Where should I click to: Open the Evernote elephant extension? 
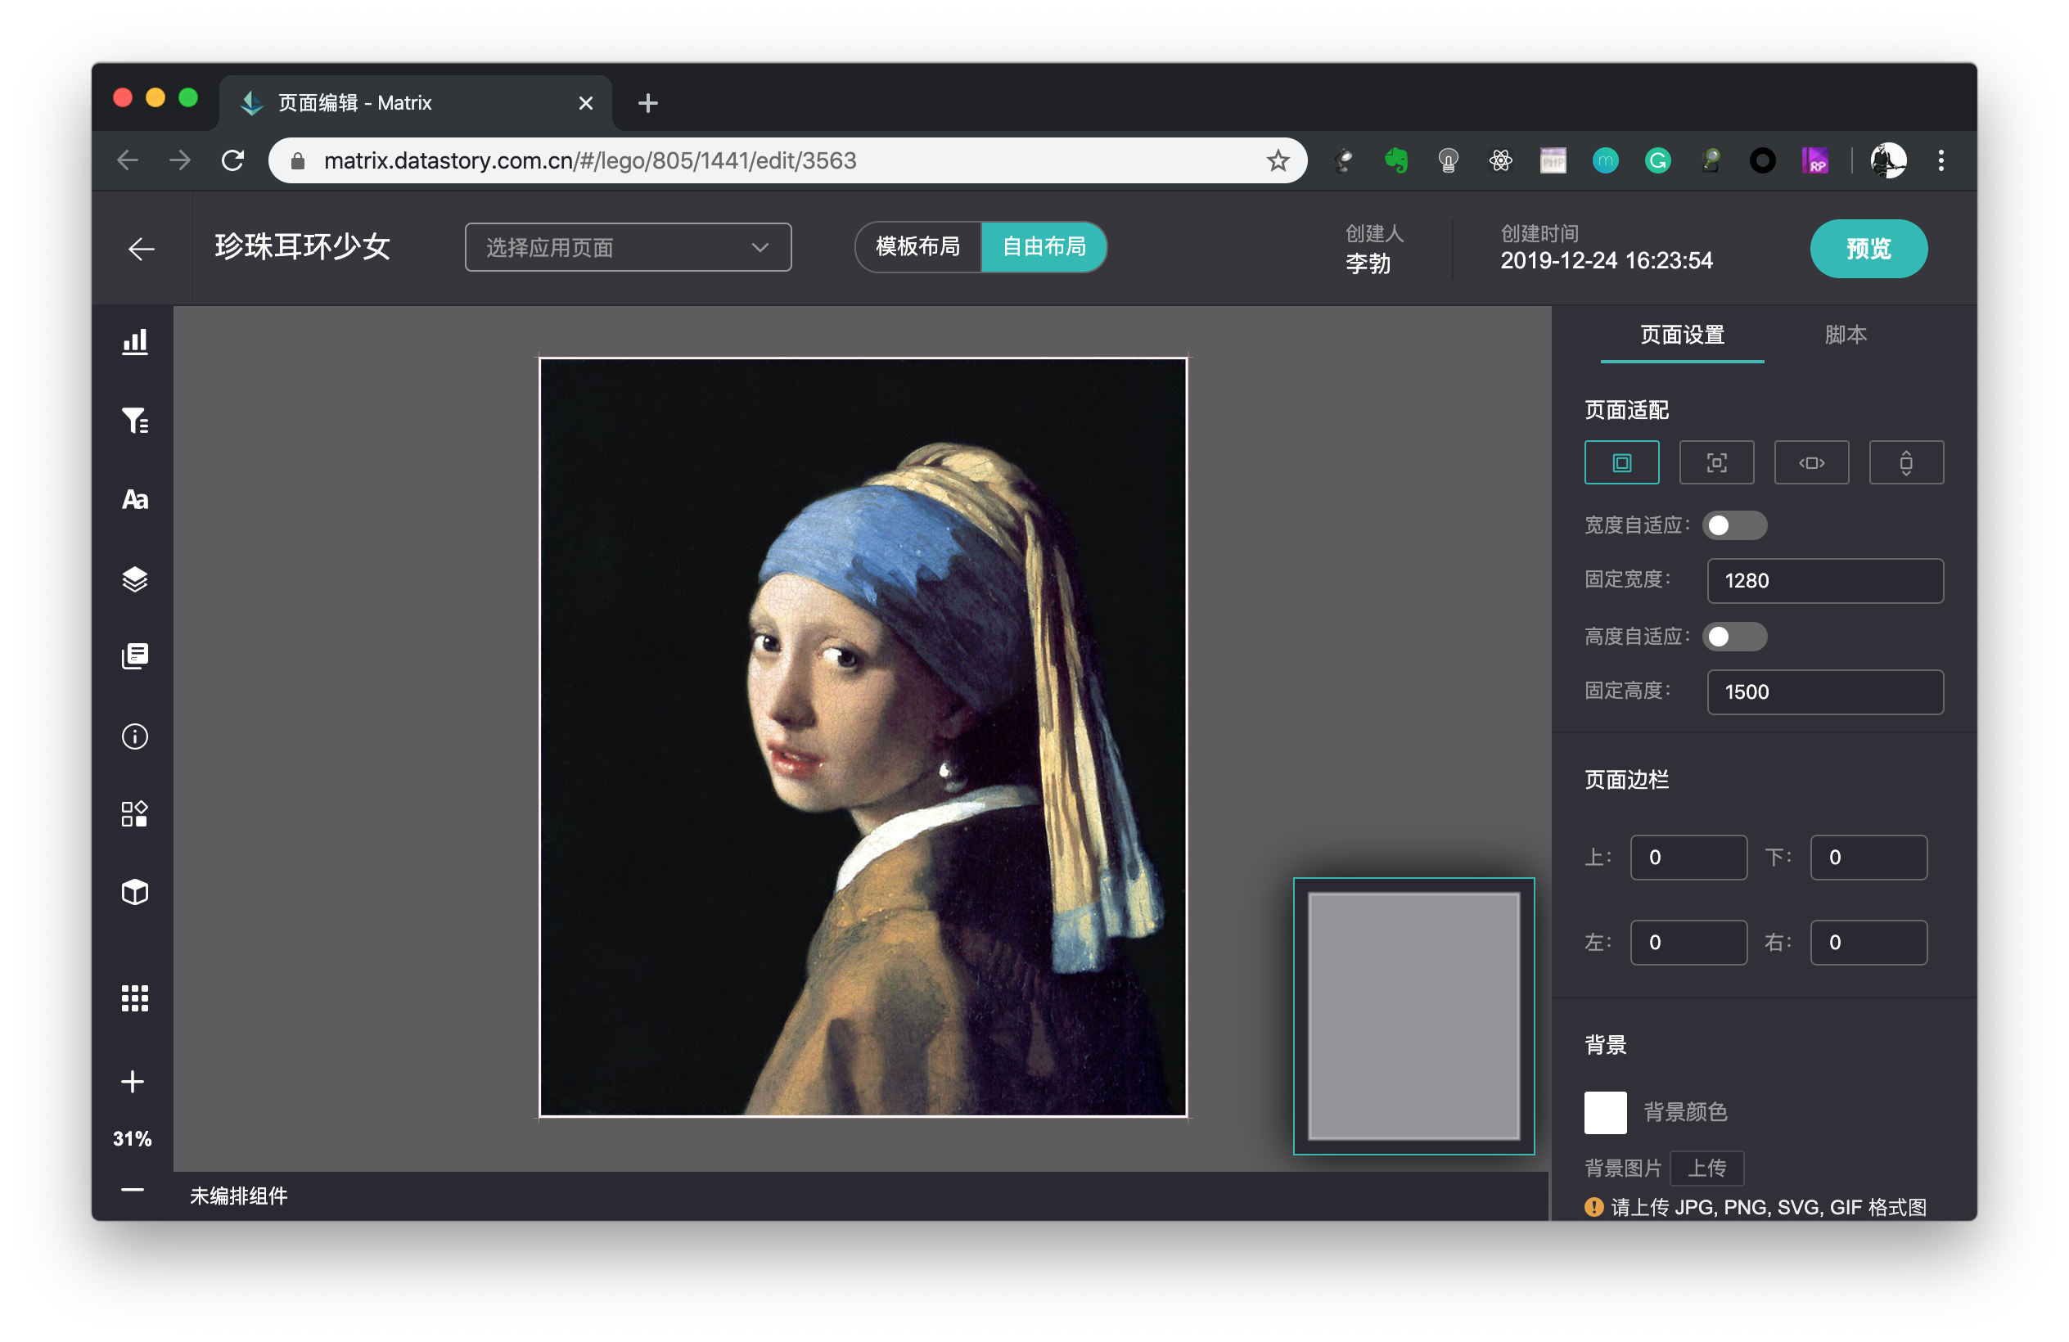pyautogui.click(x=1395, y=161)
